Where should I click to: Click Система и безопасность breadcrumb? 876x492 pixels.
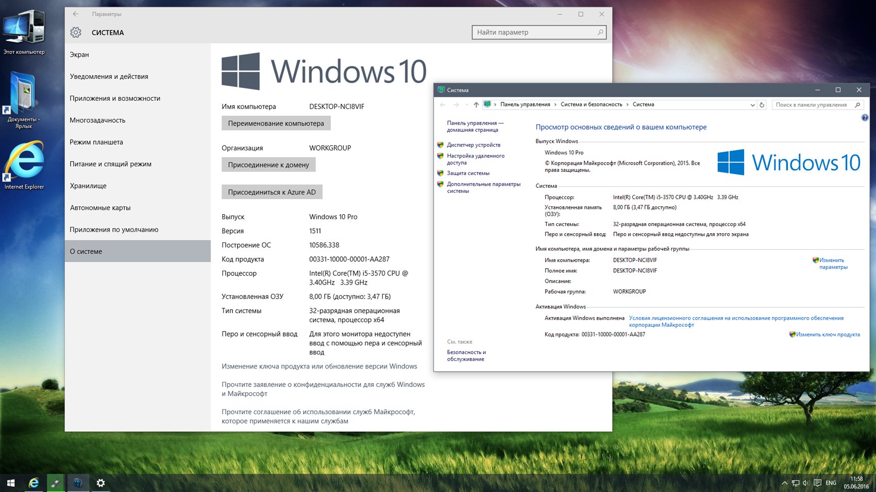592,104
